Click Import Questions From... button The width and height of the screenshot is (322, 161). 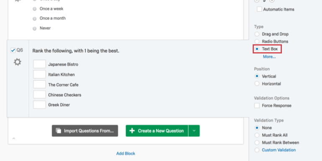click(x=85, y=131)
